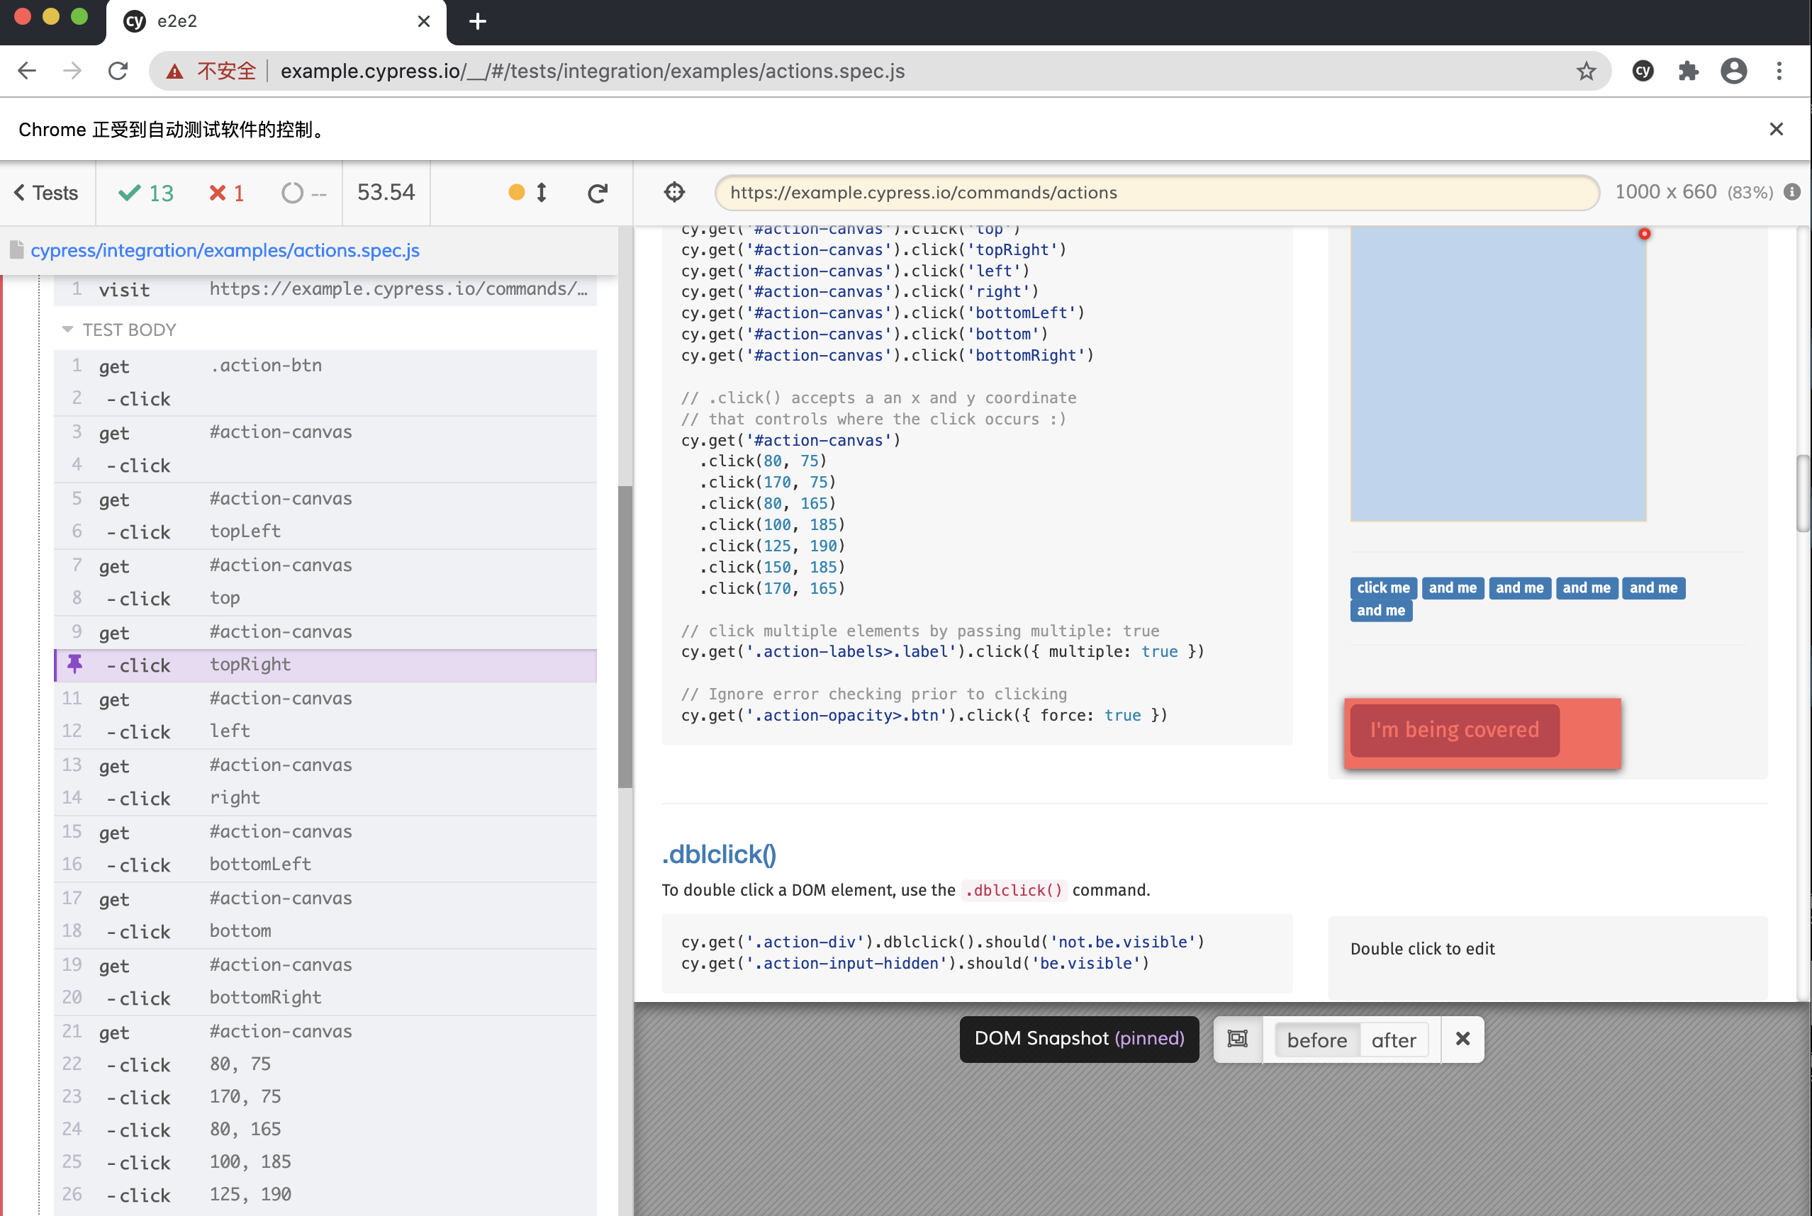The height and width of the screenshot is (1216, 1812).
Task: Select click 125, 190 command
Action: click(326, 1195)
